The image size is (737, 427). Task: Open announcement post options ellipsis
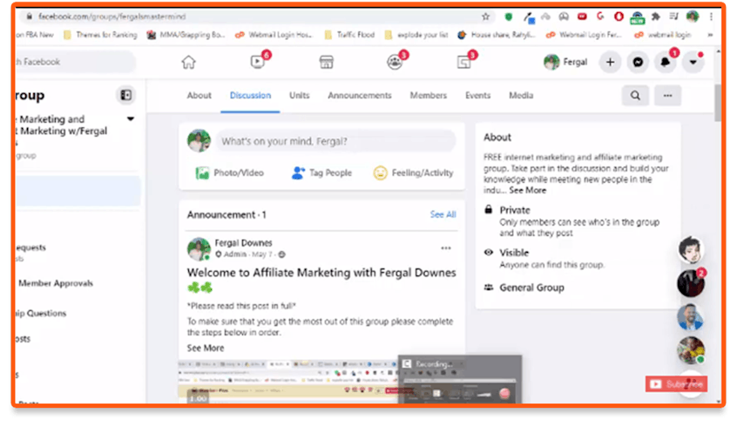pyautogui.click(x=445, y=247)
